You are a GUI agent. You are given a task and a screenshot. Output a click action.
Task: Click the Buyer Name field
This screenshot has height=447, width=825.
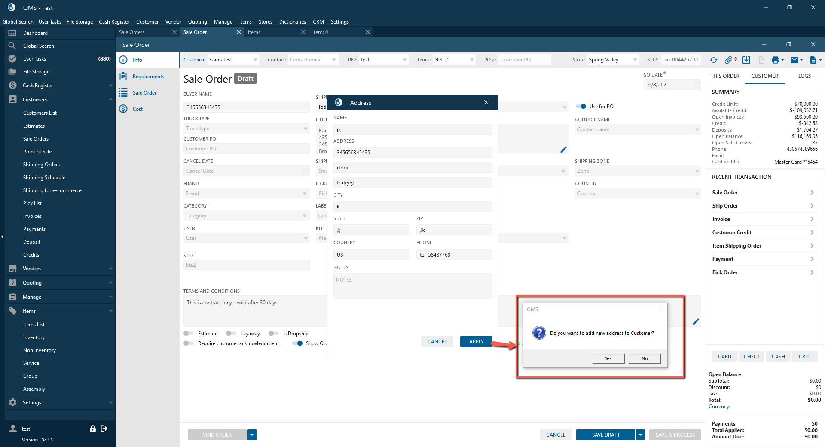point(246,107)
